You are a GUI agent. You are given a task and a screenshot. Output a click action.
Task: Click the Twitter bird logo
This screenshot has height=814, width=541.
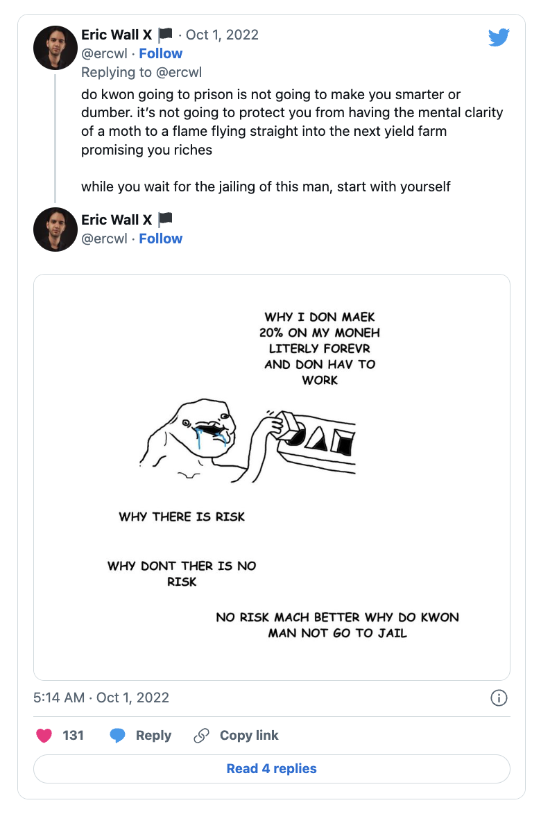click(x=499, y=37)
